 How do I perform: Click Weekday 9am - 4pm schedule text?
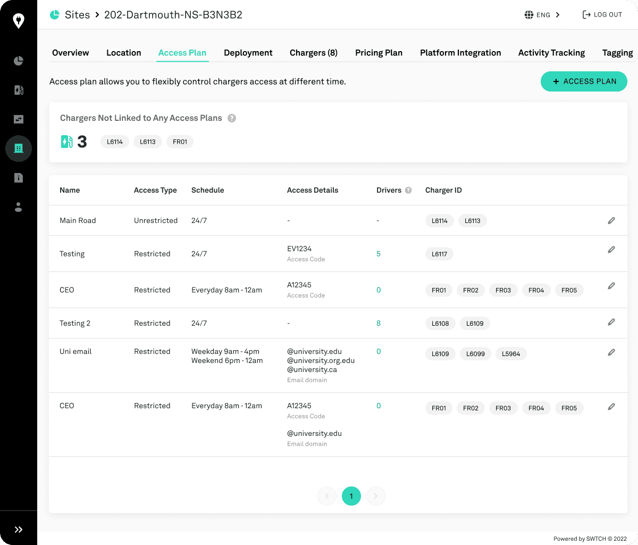pyautogui.click(x=225, y=351)
